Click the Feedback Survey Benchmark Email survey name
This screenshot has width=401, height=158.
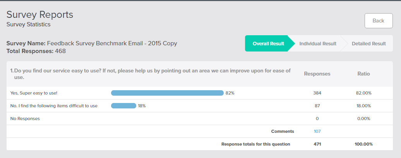tap(112, 43)
